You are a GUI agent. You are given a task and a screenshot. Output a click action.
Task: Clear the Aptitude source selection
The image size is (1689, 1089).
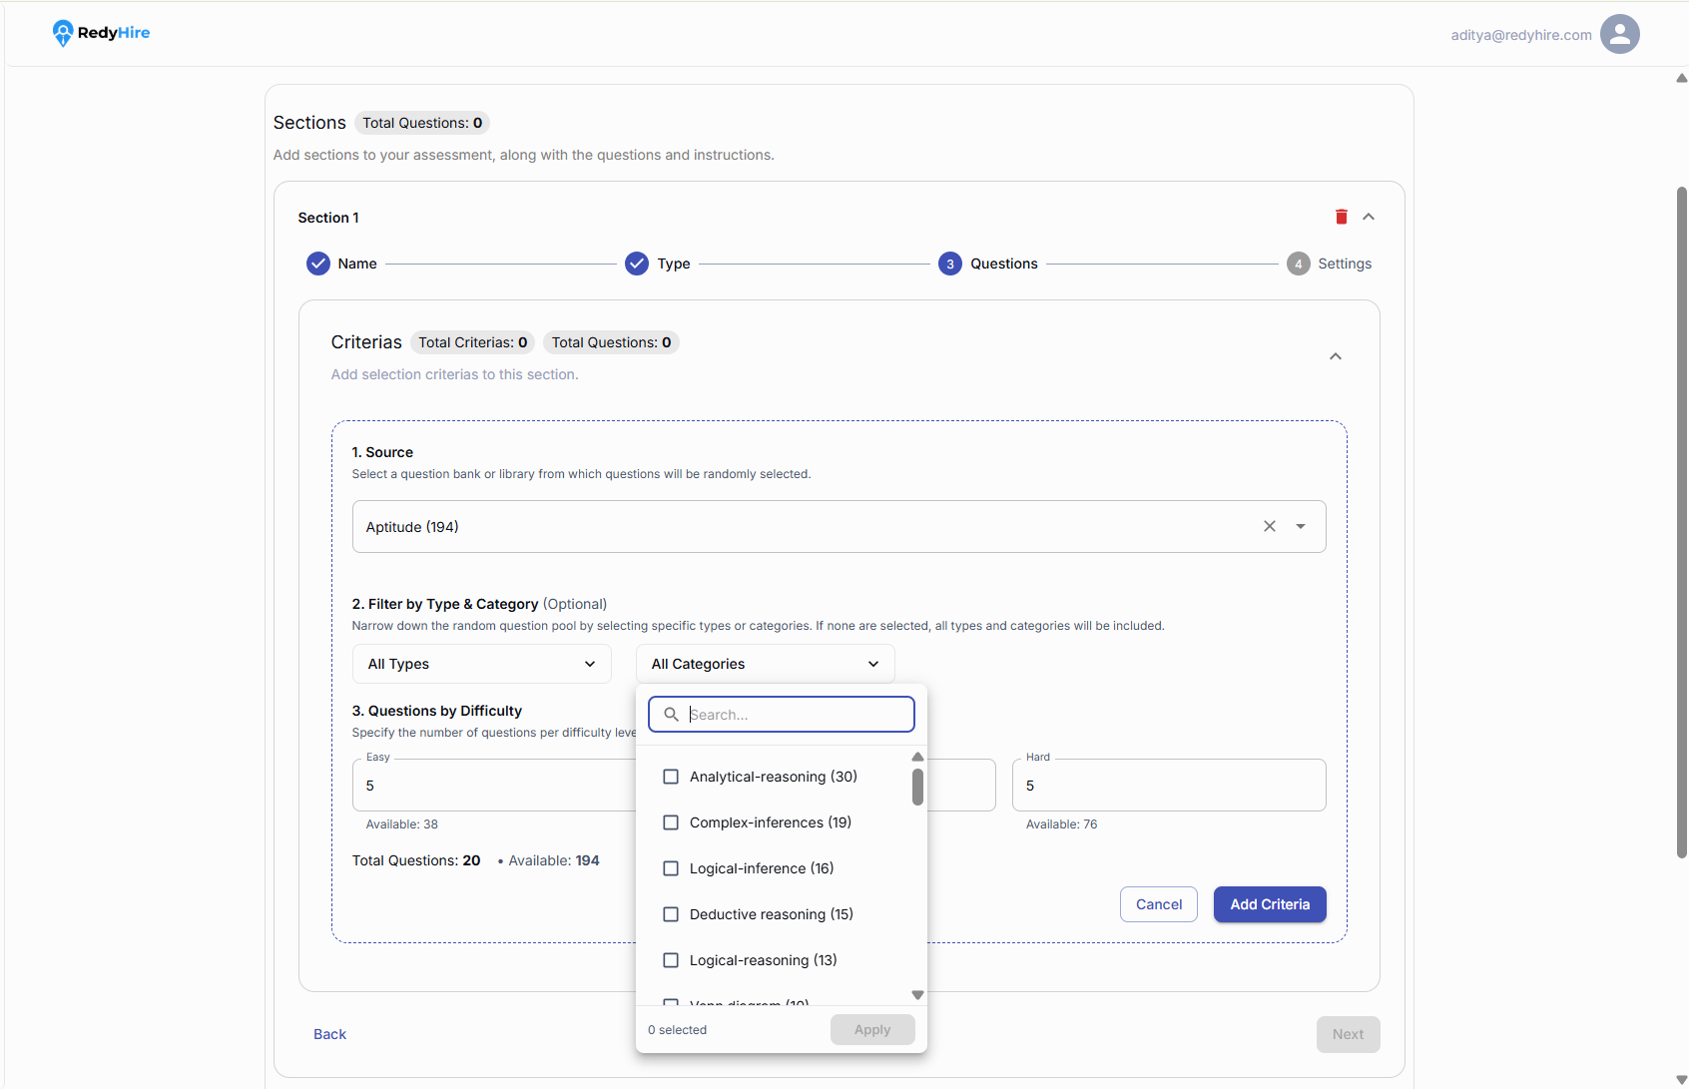click(x=1270, y=526)
